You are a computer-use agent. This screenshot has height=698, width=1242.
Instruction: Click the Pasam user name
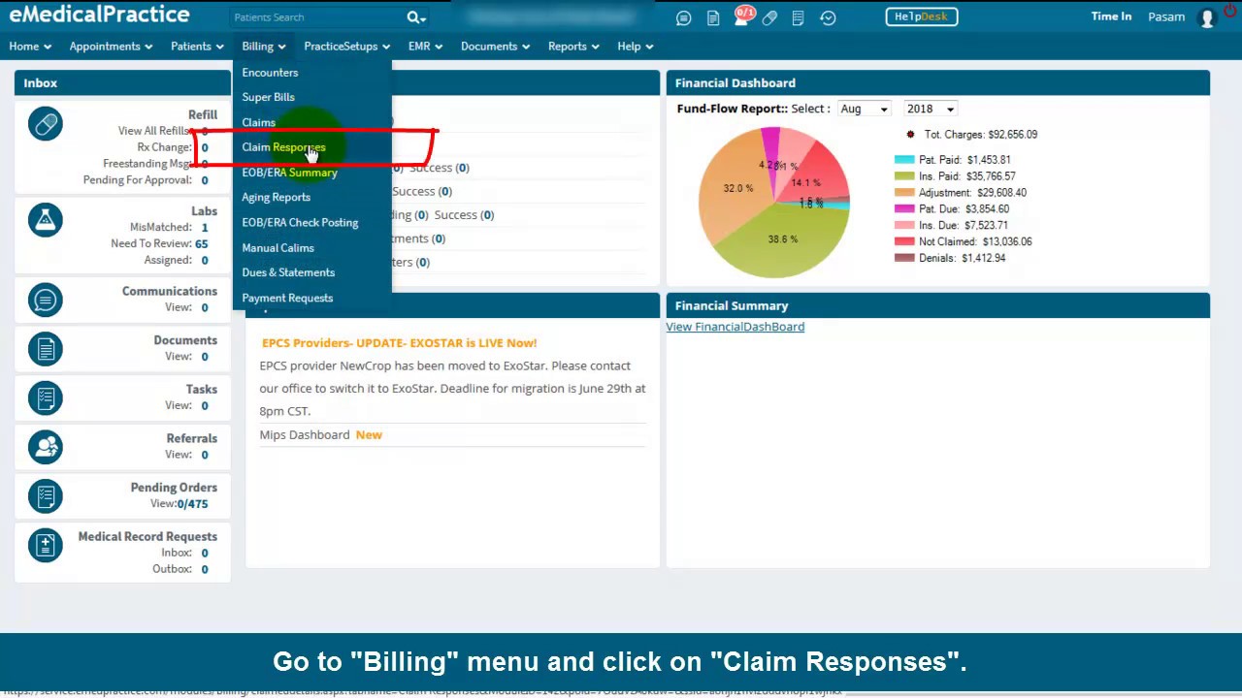click(1166, 16)
